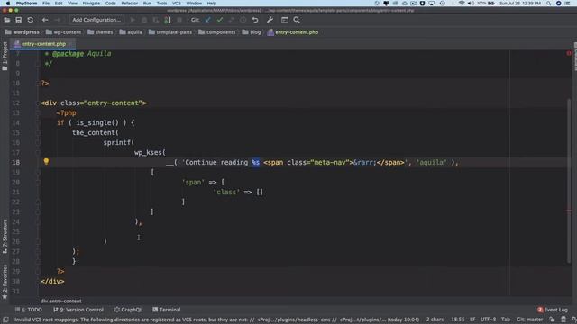The image size is (577, 324).
Task: Click the template-parts breadcrumb folder
Action: pos(170,32)
